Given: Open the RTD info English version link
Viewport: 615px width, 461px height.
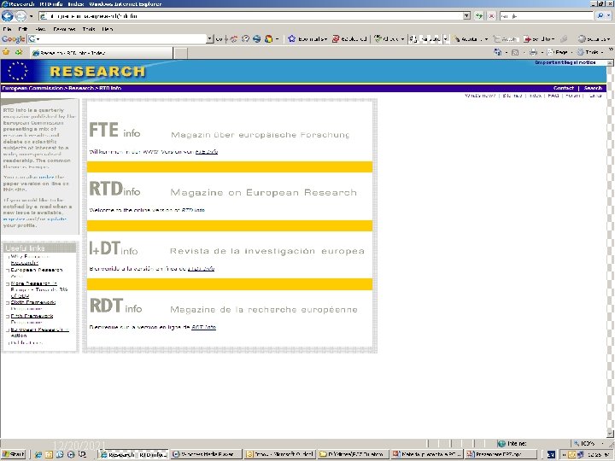Looking at the screenshot, I should [193, 210].
